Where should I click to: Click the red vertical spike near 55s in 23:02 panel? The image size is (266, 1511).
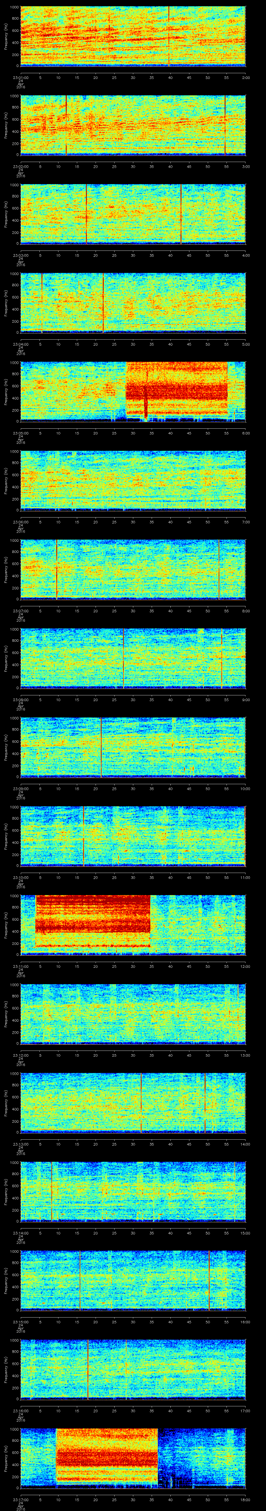coord(225,125)
